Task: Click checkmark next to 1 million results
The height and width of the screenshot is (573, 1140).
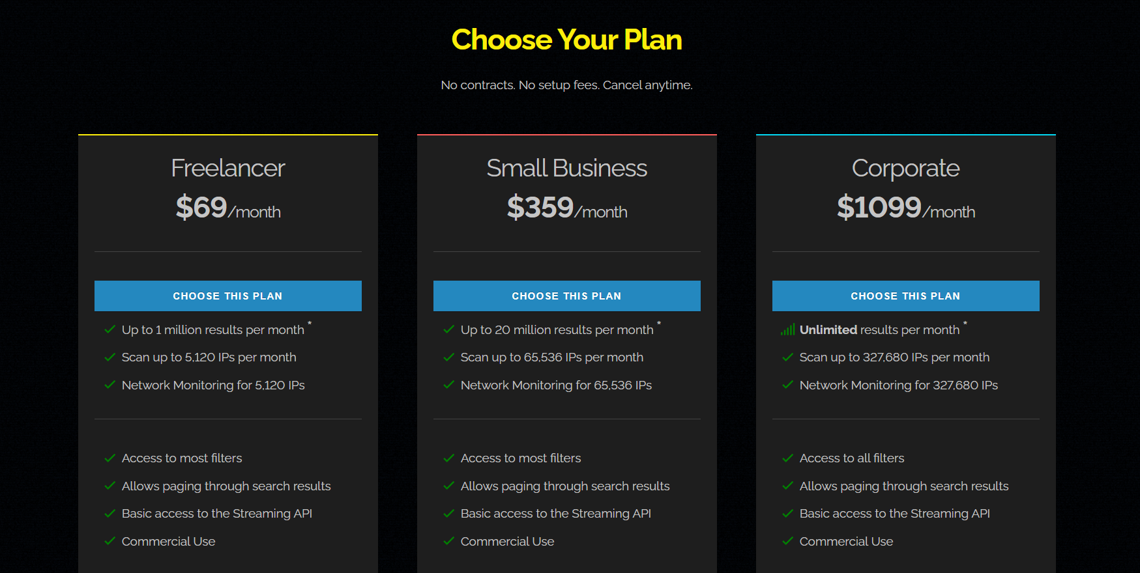Action: click(x=110, y=329)
